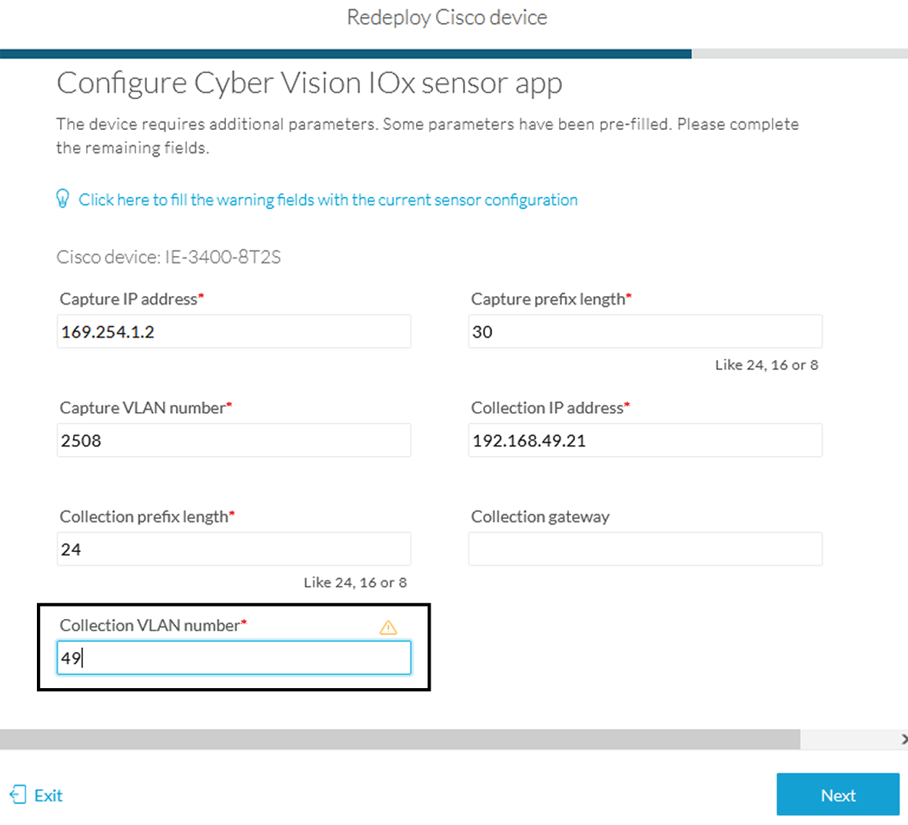
Task: Open the warning fields auto-fill link
Action: tap(327, 199)
